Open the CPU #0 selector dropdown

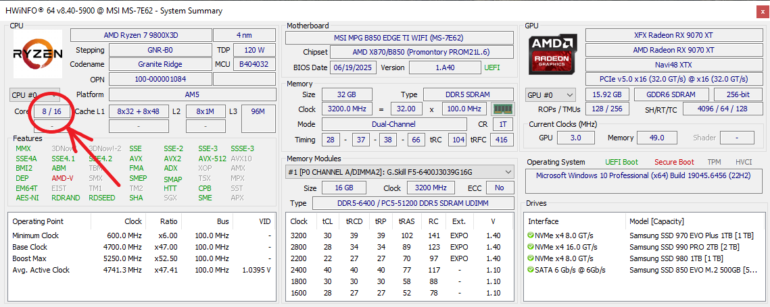35,94
